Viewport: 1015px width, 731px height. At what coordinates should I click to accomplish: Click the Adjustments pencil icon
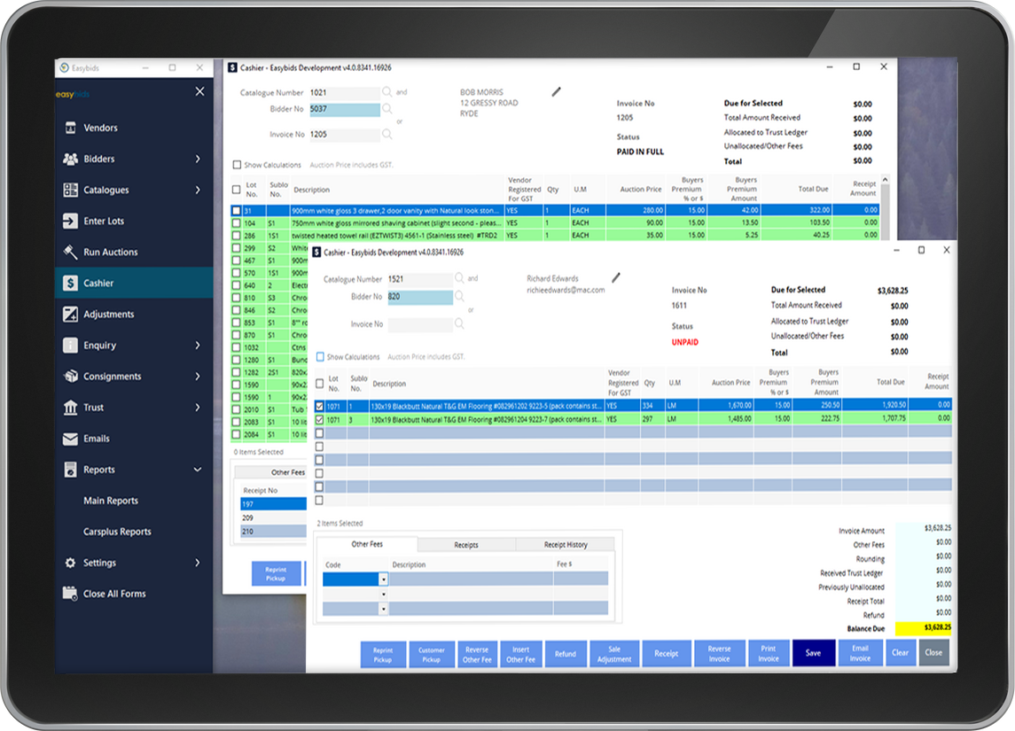coord(71,314)
